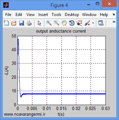
Task: Open the File menu
Action: [x=8, y=15]
